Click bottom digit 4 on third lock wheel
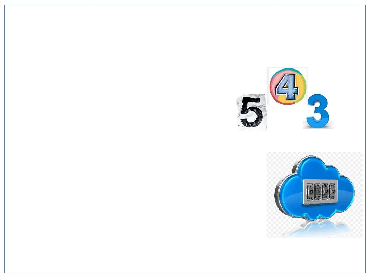The height and width of the screenshot is (278, 370). 326,197
